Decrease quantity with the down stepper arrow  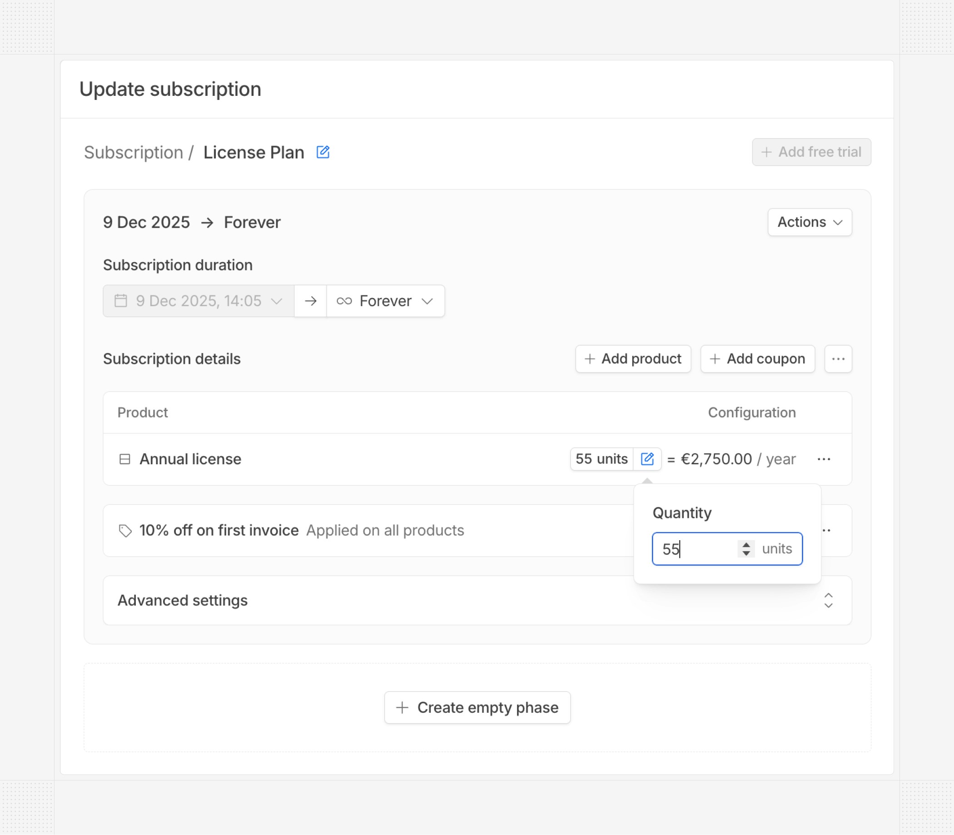[746, 553]
